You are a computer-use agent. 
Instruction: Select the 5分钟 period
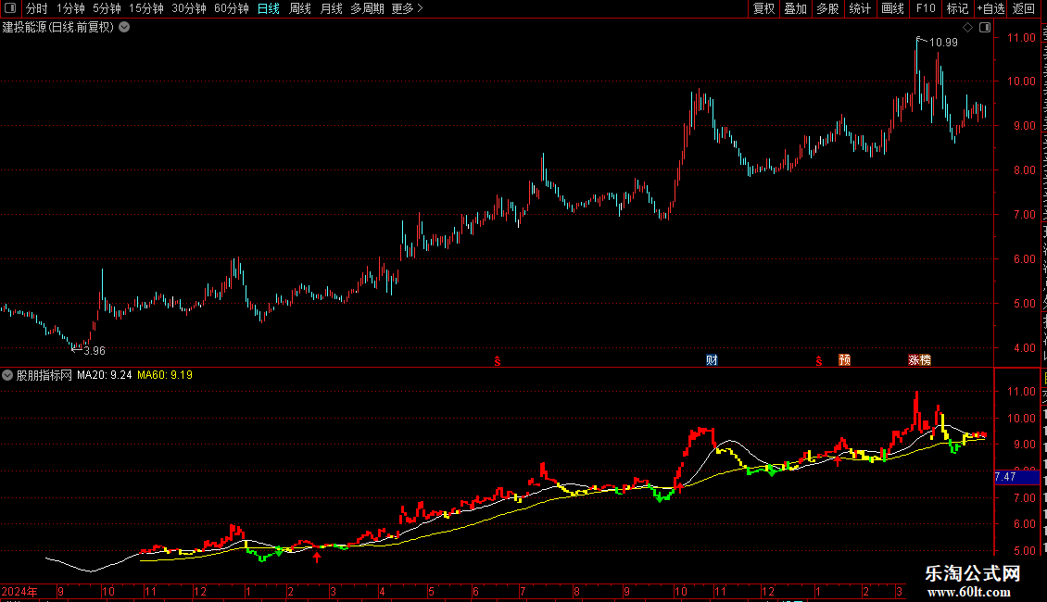pos(107,8)
